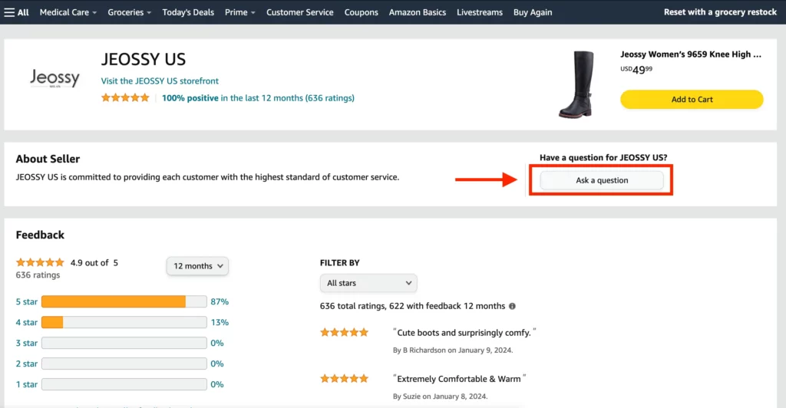Open the Coupons page
The height and width of the screenshot is (408, 786).
361,12
